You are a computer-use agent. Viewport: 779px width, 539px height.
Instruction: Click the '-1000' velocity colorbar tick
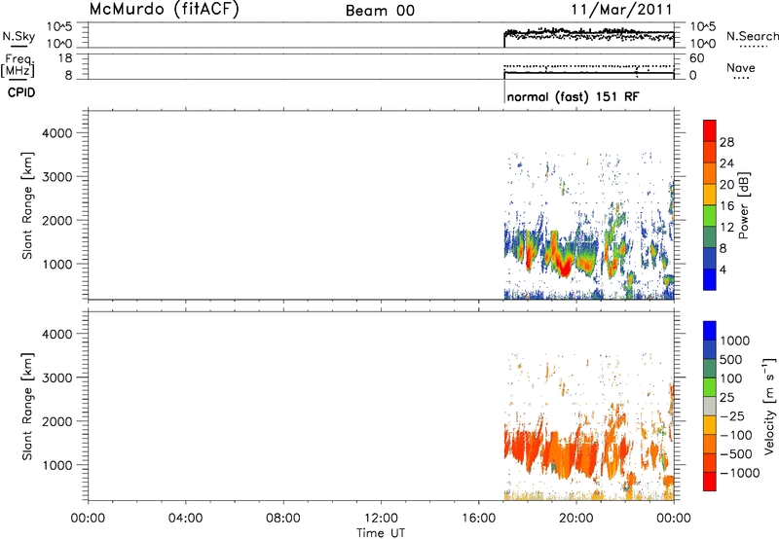pos(739,473)
